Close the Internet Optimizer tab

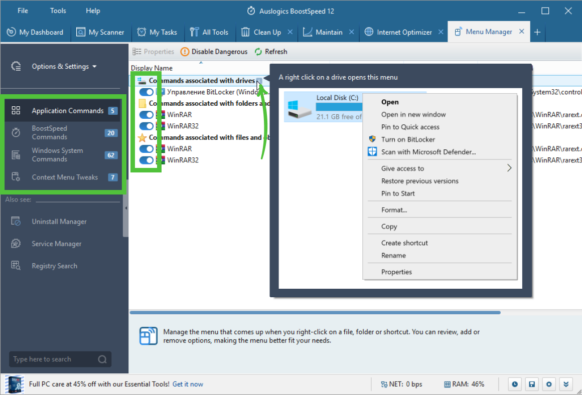point(441,32)
